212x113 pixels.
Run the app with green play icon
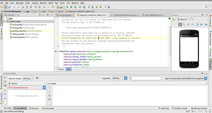point(68,7)
